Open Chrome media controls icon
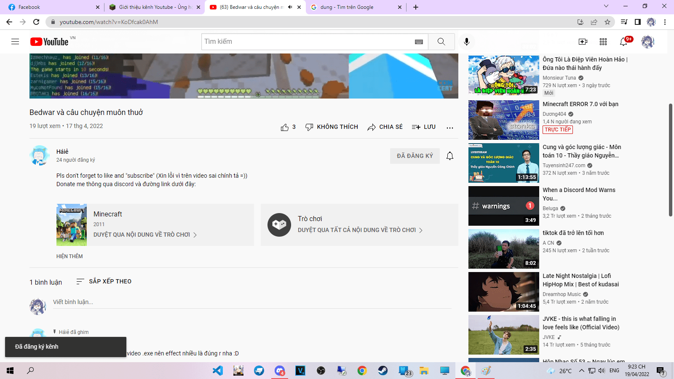Screen dimensions: 674x379 click(x=624, y=22)
